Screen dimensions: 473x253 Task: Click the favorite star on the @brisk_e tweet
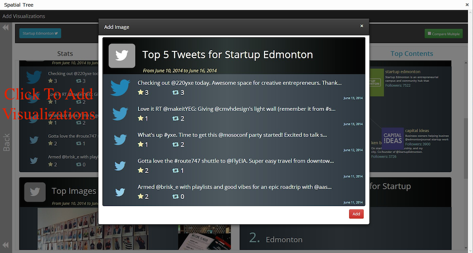[x=140, y=196]
